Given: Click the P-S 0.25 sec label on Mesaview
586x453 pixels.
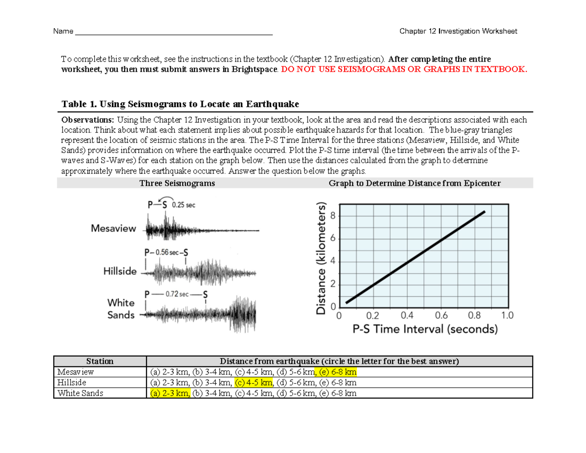Looking at the screenshot, I should [171, 204].
